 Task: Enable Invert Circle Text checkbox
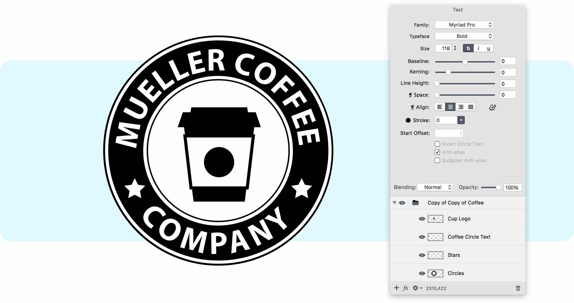[435, 145]
